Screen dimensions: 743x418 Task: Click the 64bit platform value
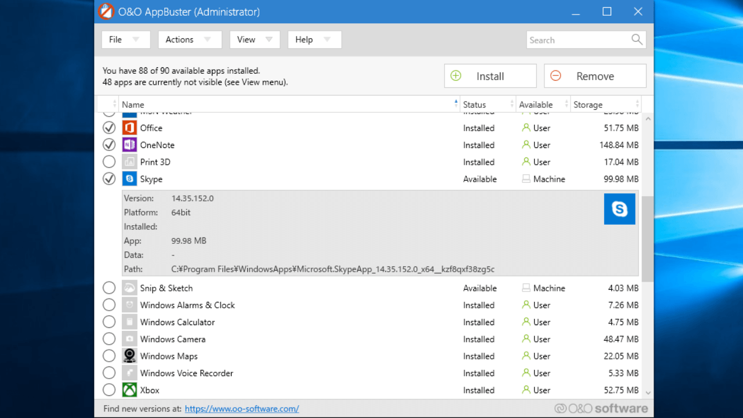pos(181,212)
